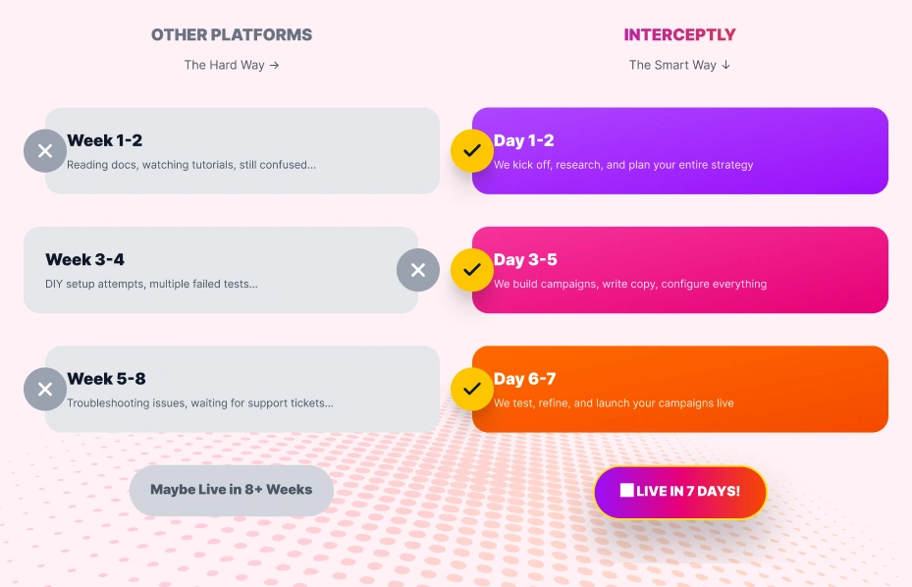Screen dimensions: 912x587
Task: Click The Hard Way arrow subtitle
Action: [x=232, y=65]
